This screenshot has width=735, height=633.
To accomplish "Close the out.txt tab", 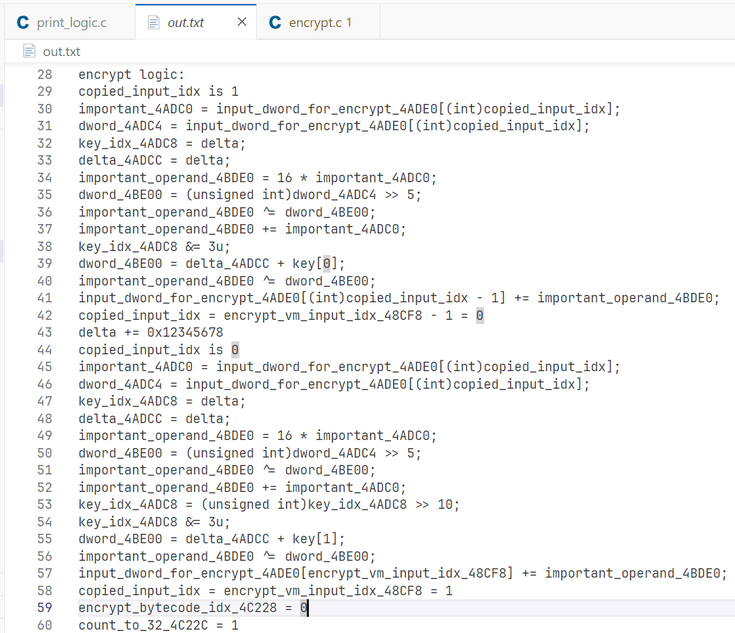I will (242, 22).
